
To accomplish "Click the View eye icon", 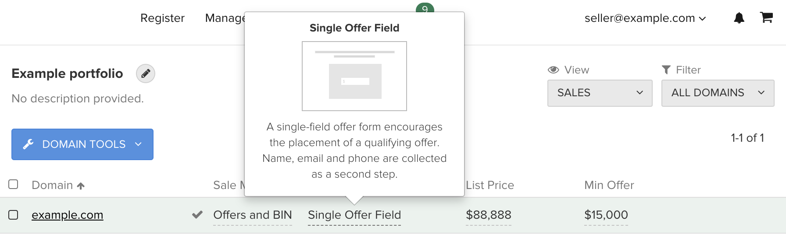I will (x=554, y=70).
